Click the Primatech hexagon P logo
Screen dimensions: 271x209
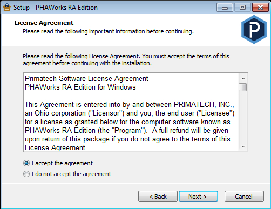pos(254,30)
